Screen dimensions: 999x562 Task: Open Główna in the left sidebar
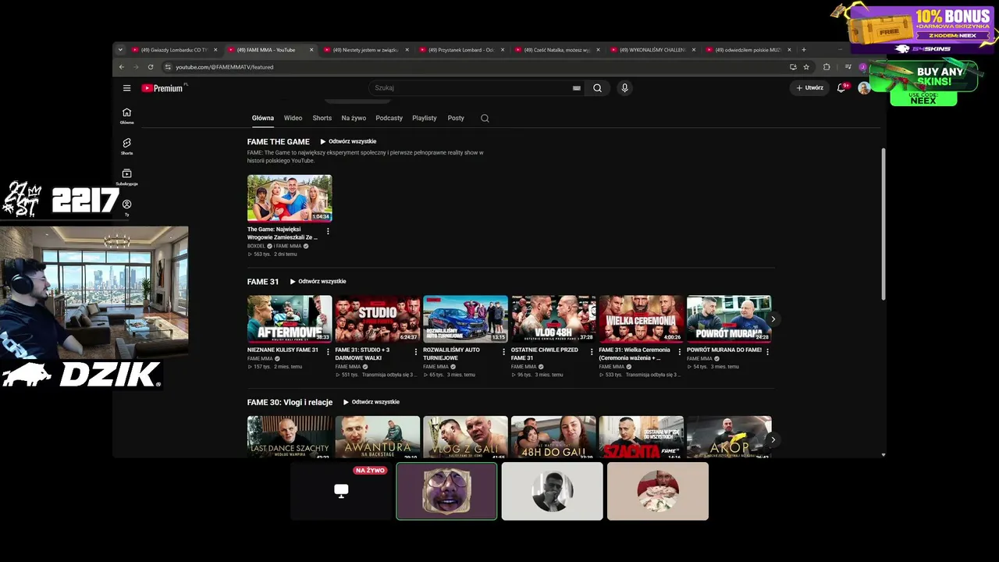[126, 116]
